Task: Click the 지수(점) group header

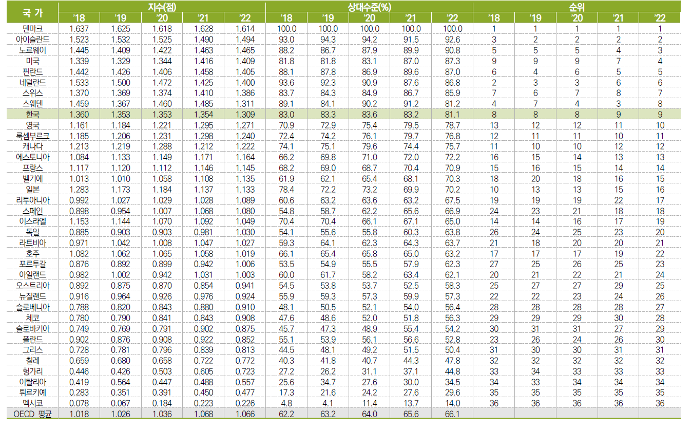Action: (162, 7)
